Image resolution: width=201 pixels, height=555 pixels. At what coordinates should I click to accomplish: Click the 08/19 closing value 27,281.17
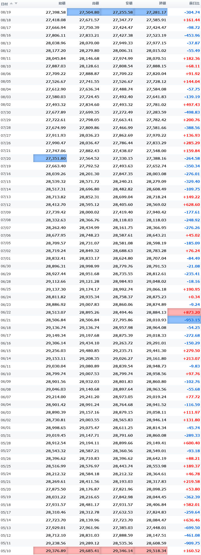click(x=151, y=12)
